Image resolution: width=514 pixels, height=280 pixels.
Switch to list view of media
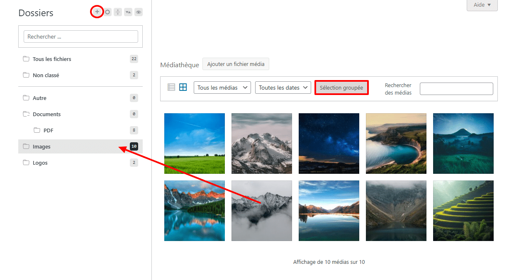171,87
